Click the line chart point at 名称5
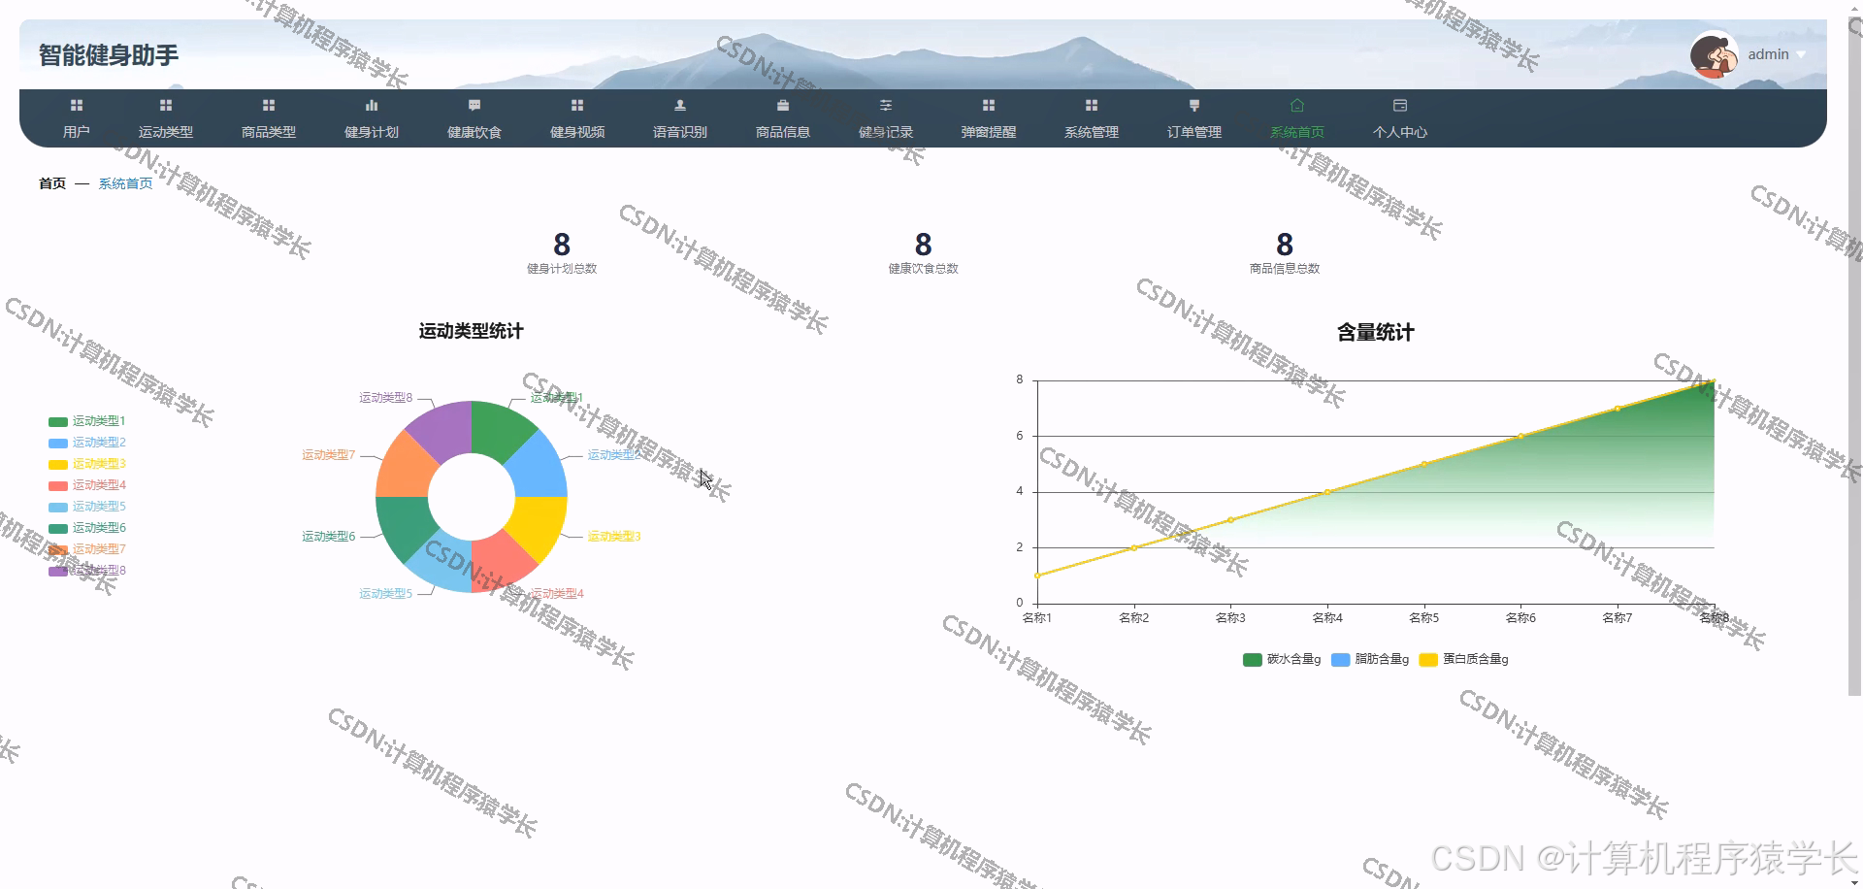The width and height of the screenshot is (1863, 889). point(1424,464)
